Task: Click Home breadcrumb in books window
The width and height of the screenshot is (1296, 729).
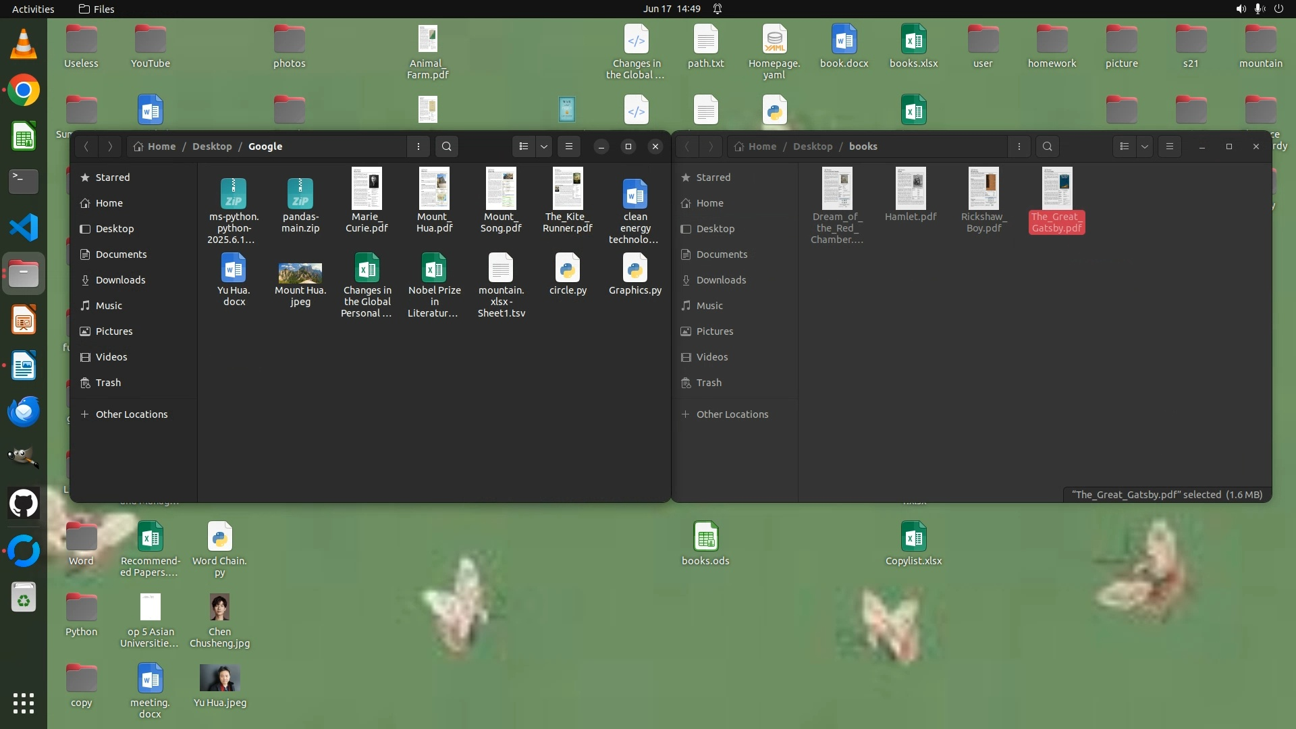Action: point(762,146)
